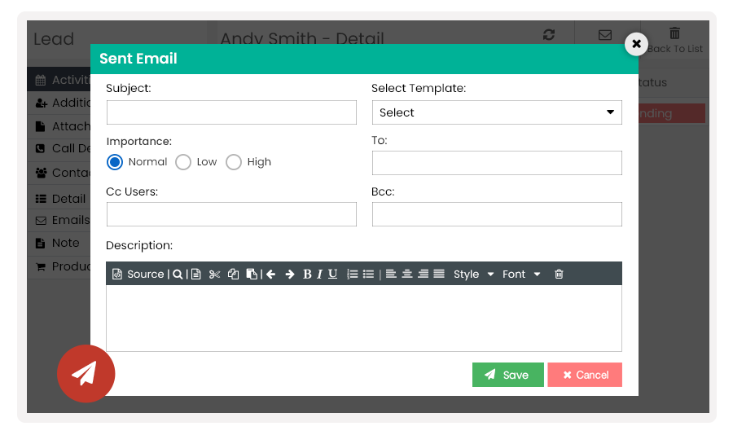Click the green Save button
The height and width of the screenshot is (435, 733).
[508, 375]
